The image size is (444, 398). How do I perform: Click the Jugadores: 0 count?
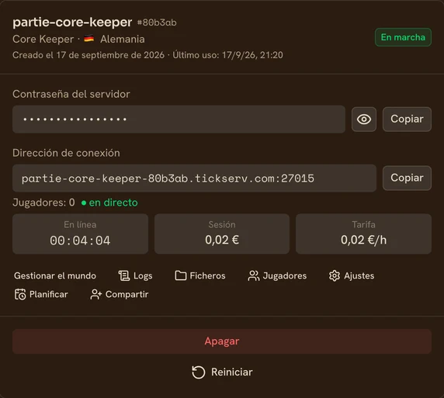(43, 202)
